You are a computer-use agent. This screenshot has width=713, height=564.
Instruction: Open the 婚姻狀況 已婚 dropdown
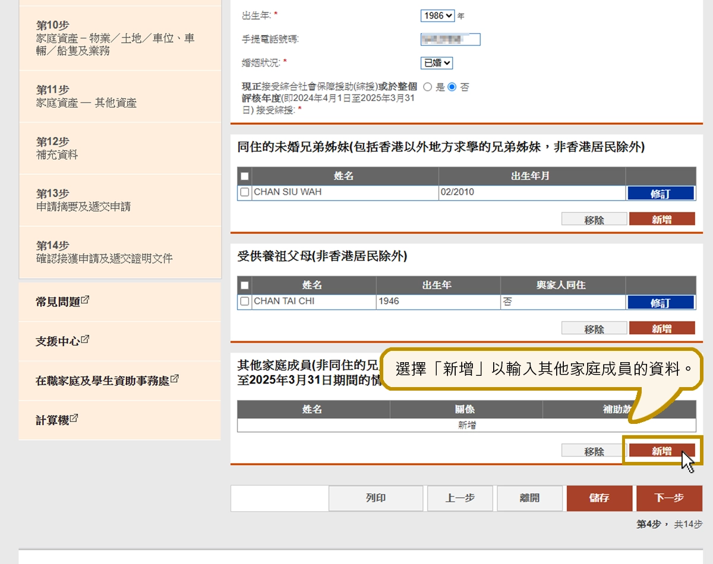(x=437, y=63)
